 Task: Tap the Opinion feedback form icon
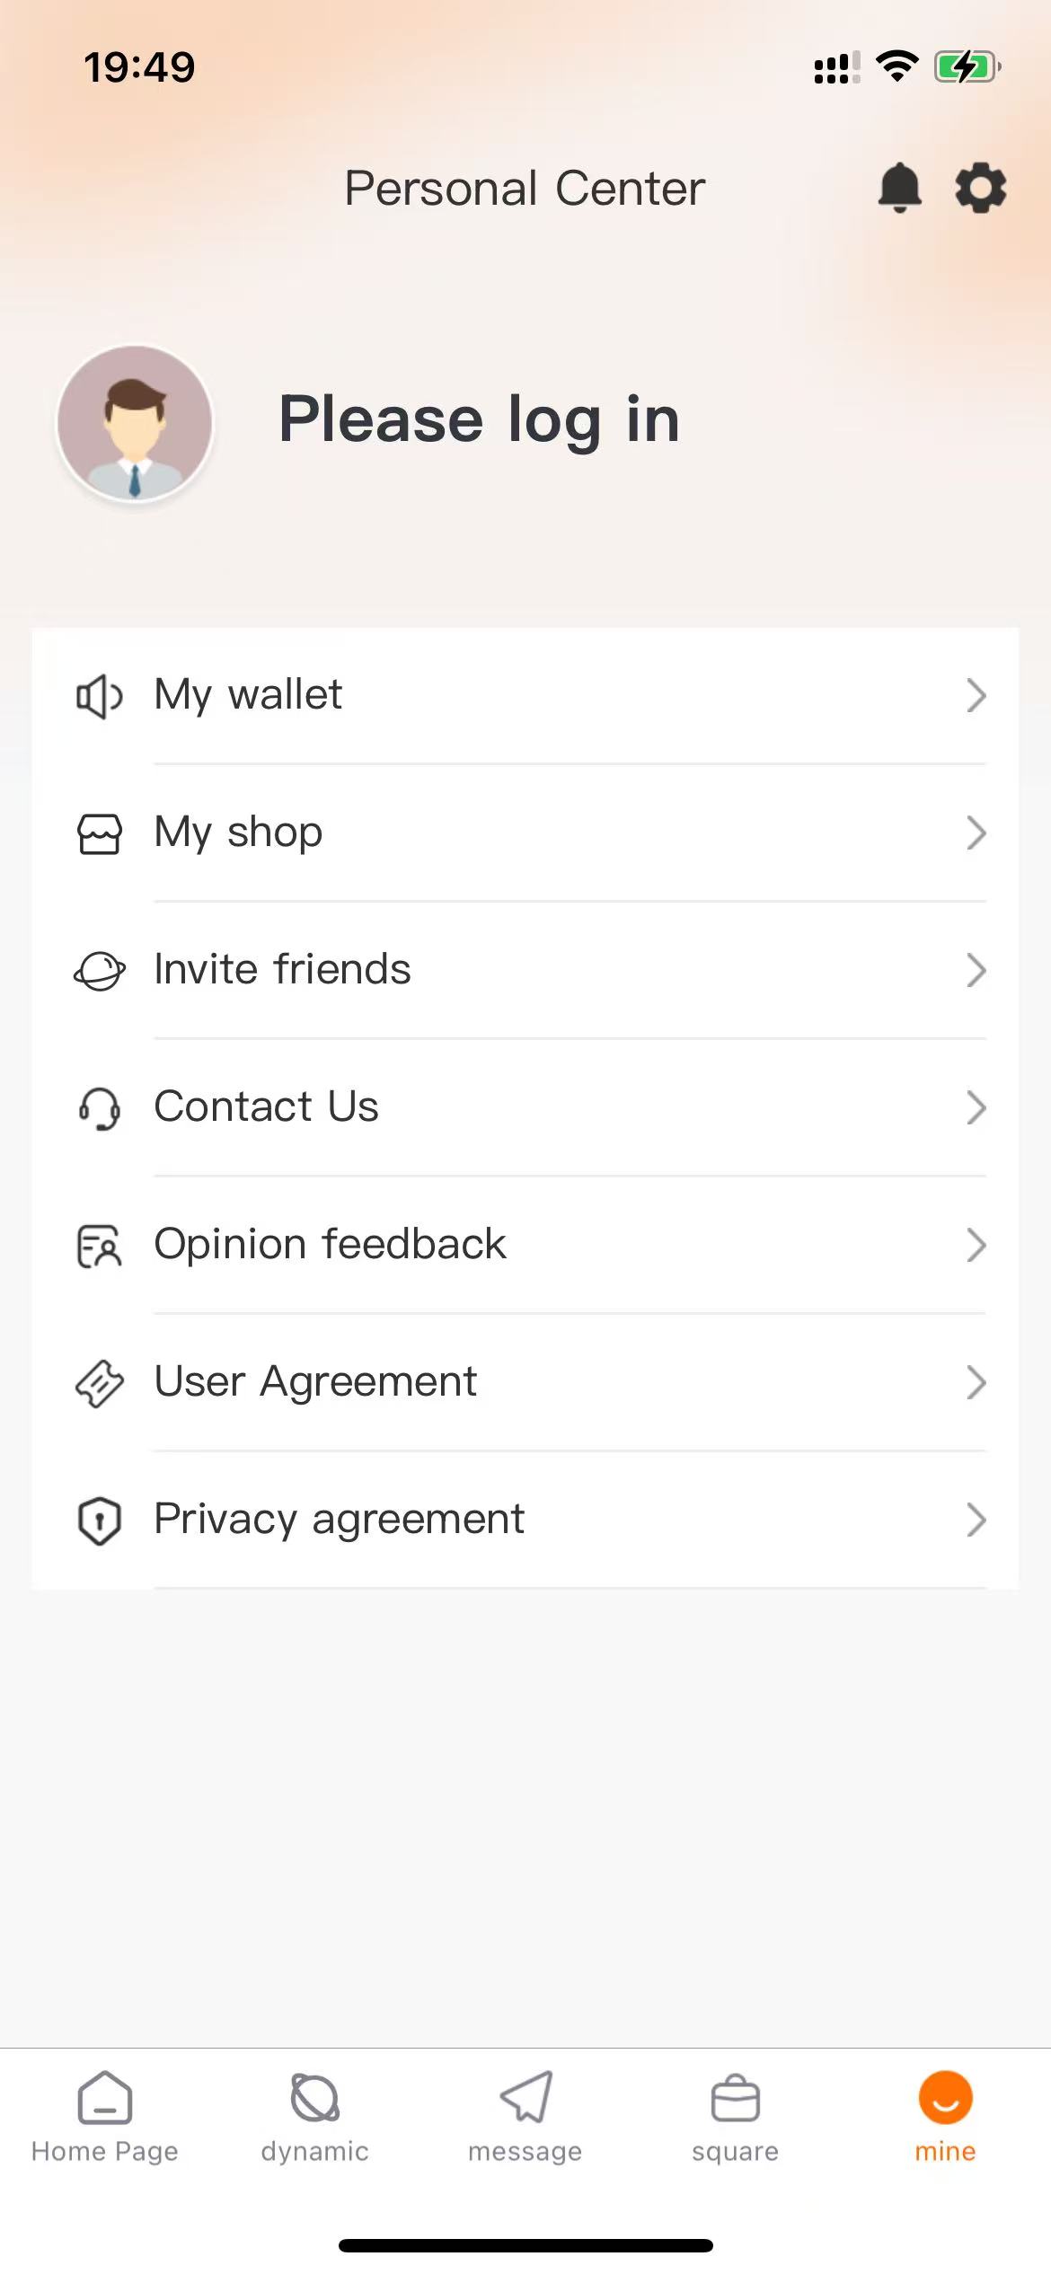point(99,1246)
